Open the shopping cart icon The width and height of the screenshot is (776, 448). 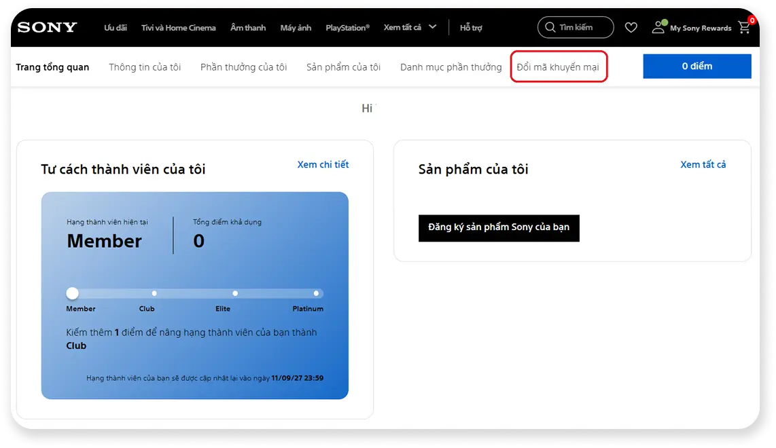click(x=744, y=27)
